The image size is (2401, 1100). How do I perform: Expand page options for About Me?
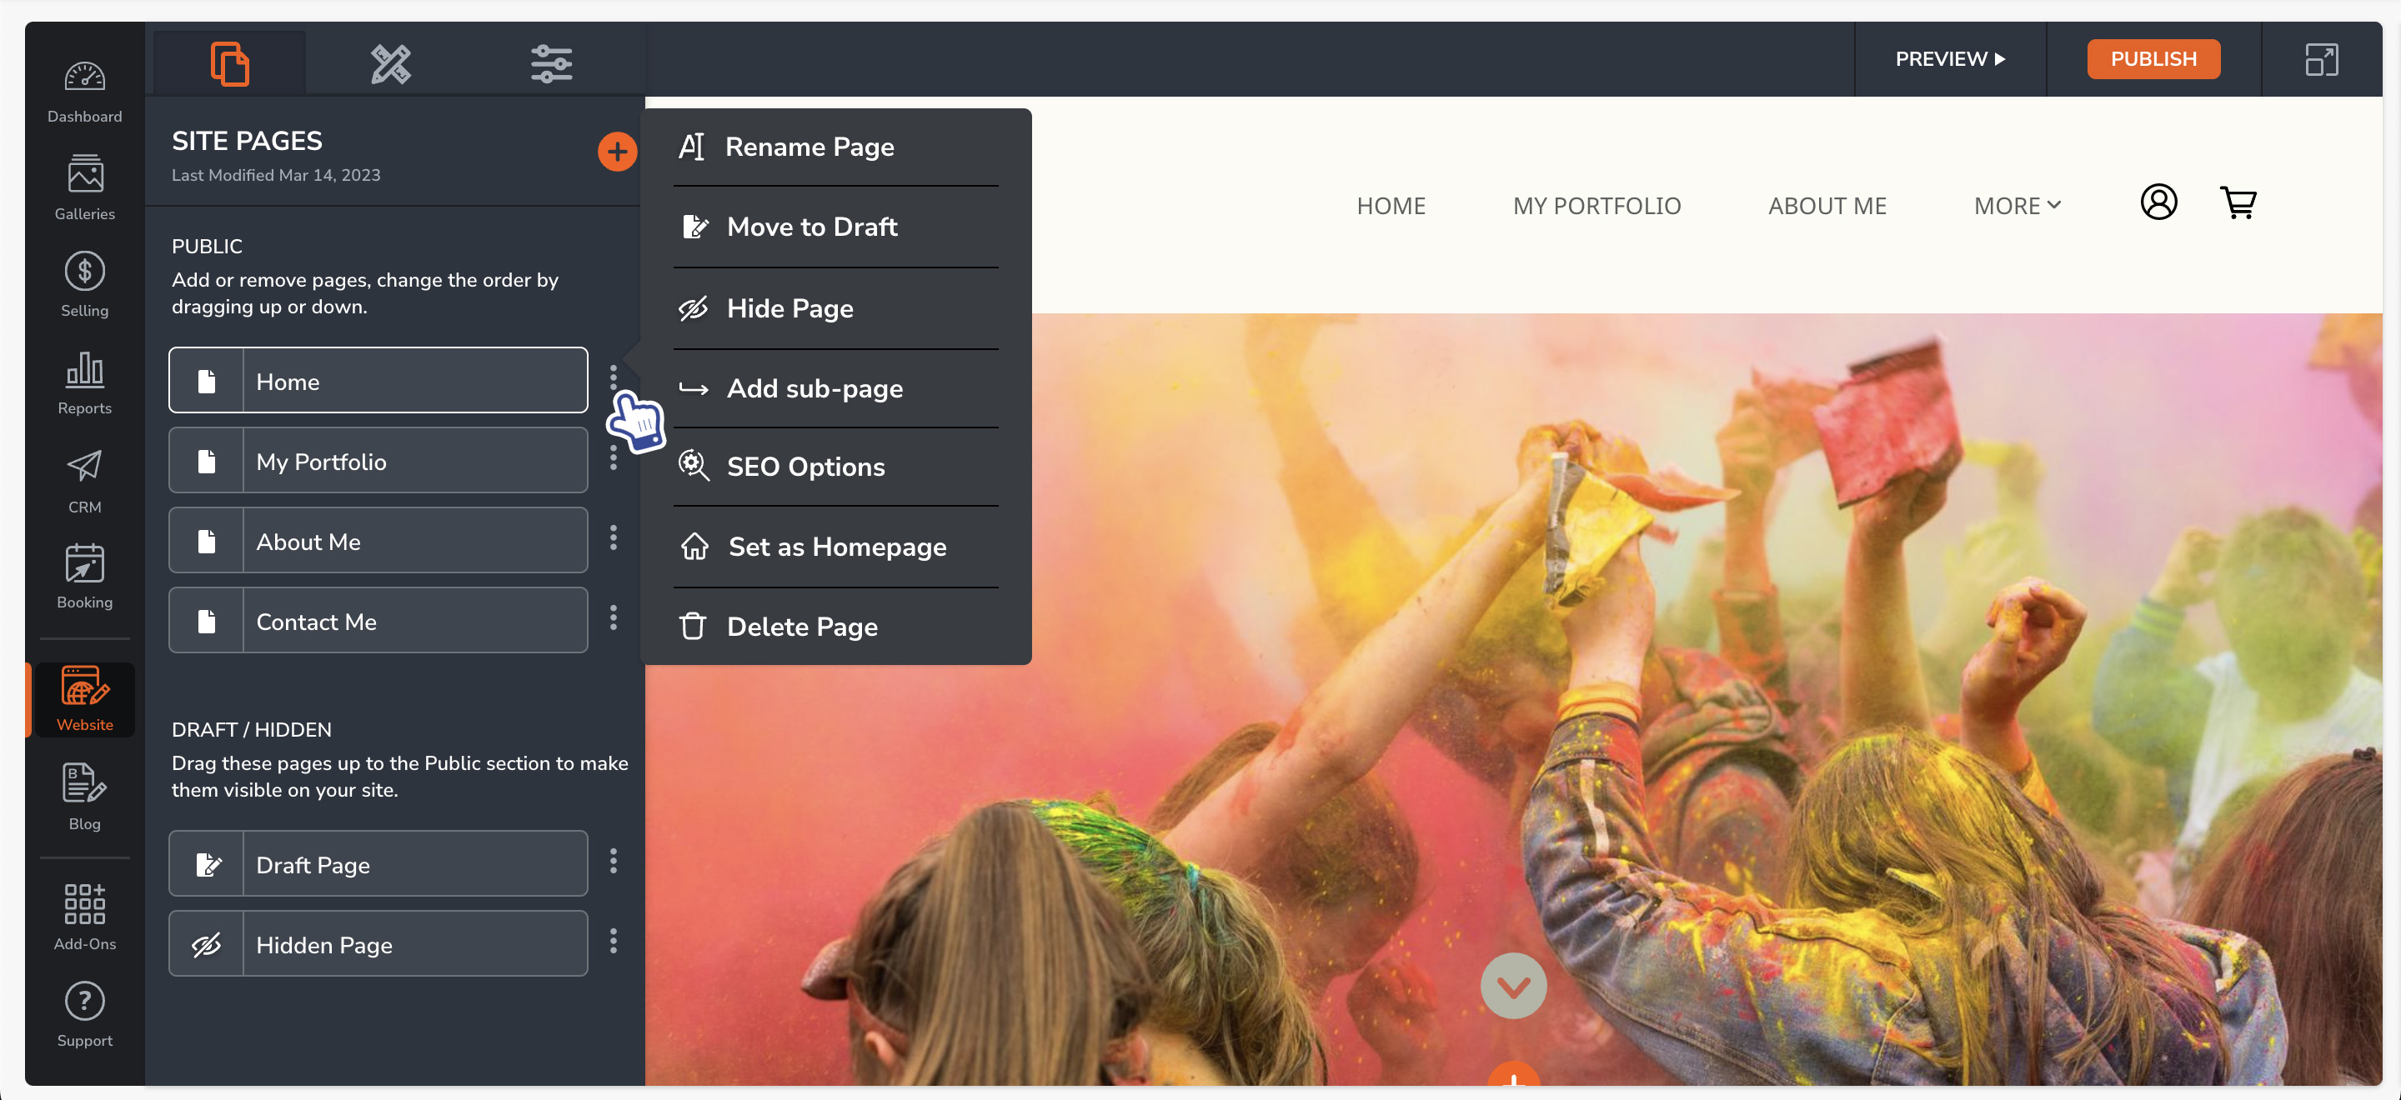pos(613,540)
